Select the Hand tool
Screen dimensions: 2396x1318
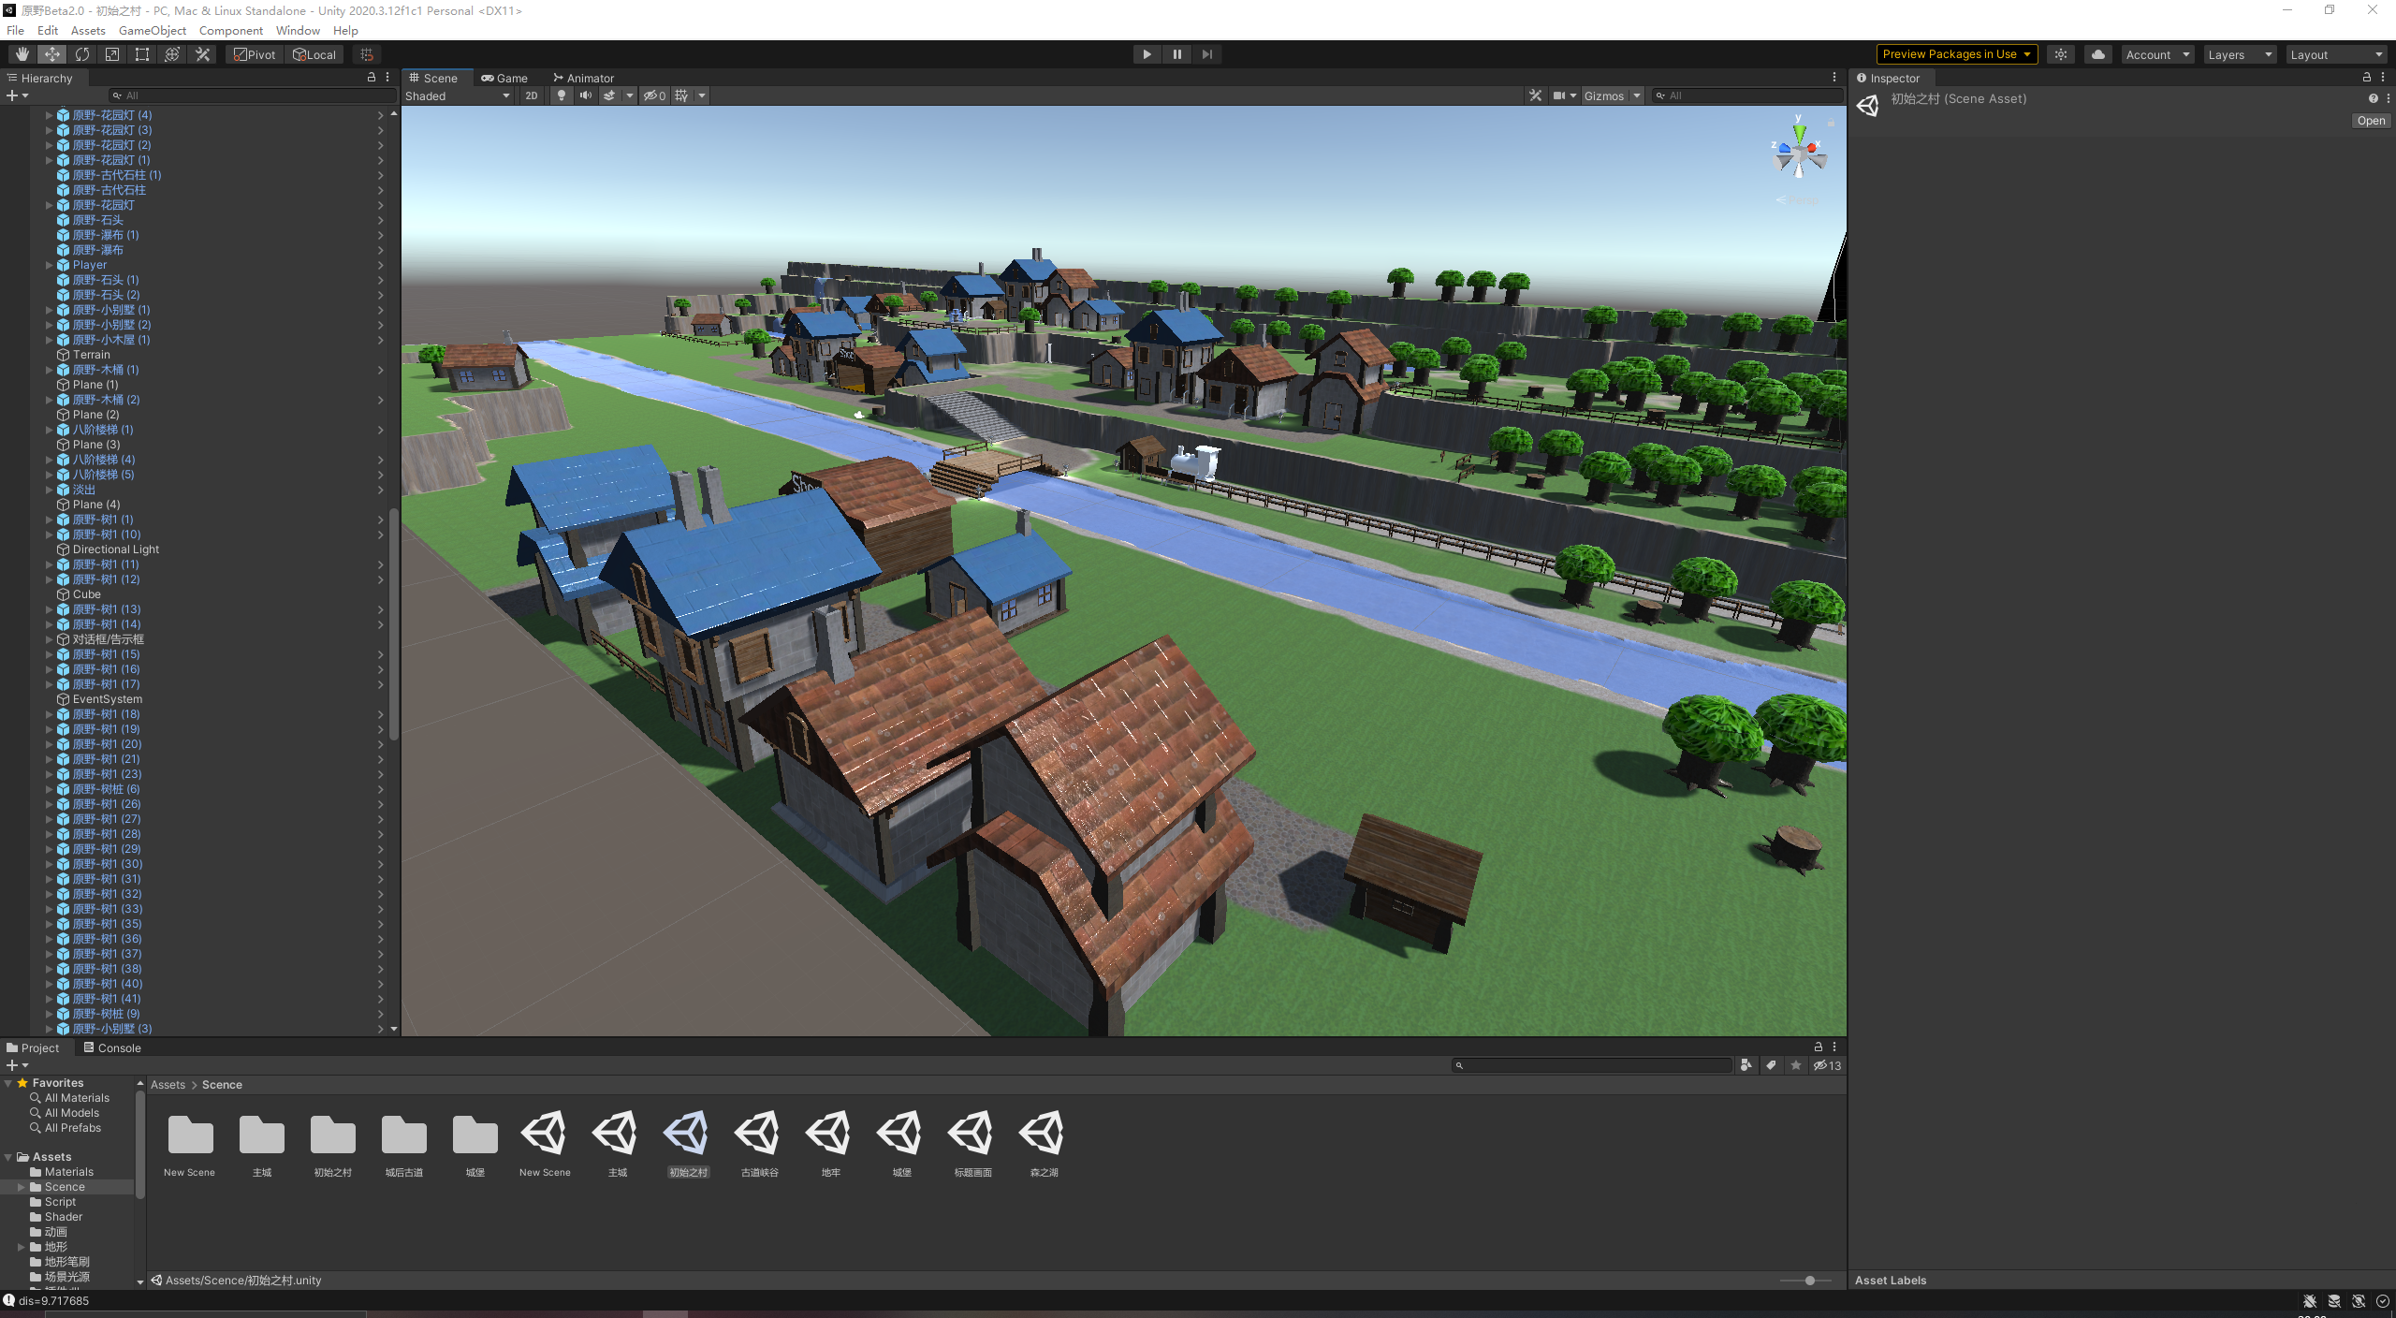[22, 54]
